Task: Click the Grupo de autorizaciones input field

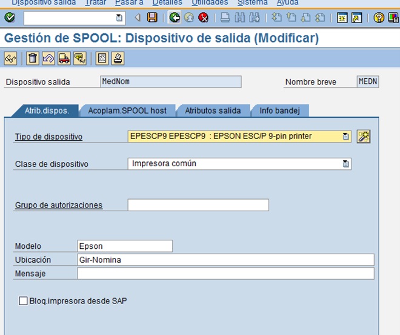Action: [x=198, y=205]
